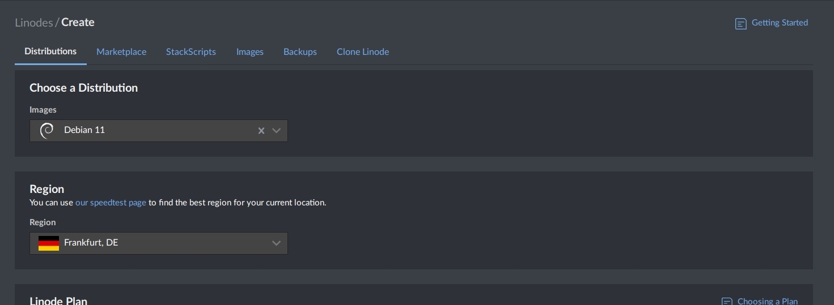Click the Choosing a Plan document icon

click(x=727, y=302)
